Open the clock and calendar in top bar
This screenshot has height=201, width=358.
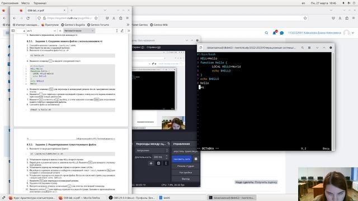coord(323,3)
